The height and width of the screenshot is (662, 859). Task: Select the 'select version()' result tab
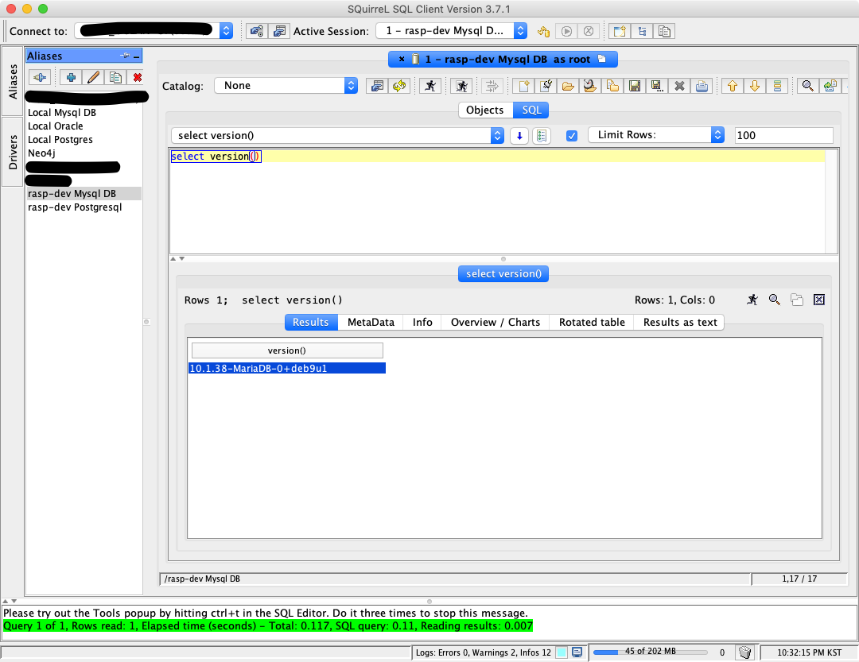pos(503,273)
